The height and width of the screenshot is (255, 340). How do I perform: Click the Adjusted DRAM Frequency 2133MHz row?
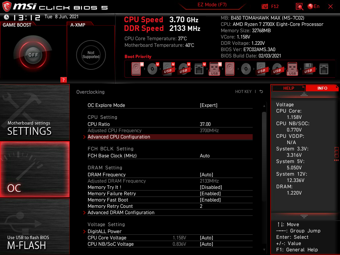170,181
